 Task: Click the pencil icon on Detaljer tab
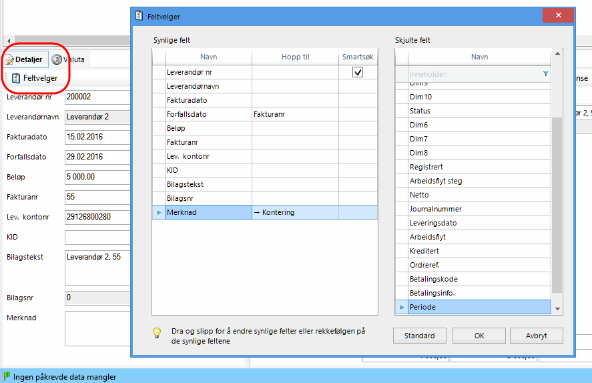10,60
